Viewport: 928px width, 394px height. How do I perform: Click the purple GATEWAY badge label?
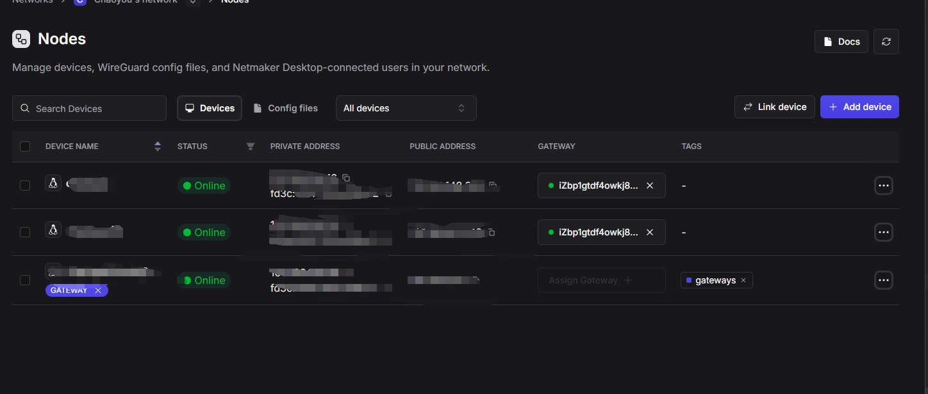point(69,290)
